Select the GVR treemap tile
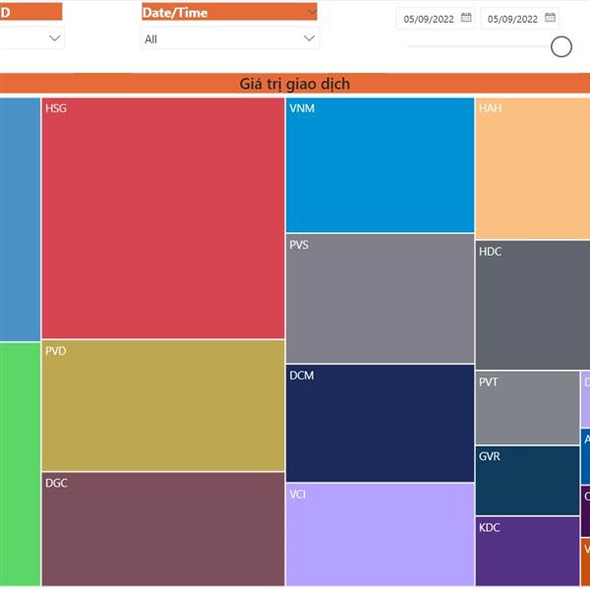Screen dimensions: 590x590 click(x=527, y=481)
